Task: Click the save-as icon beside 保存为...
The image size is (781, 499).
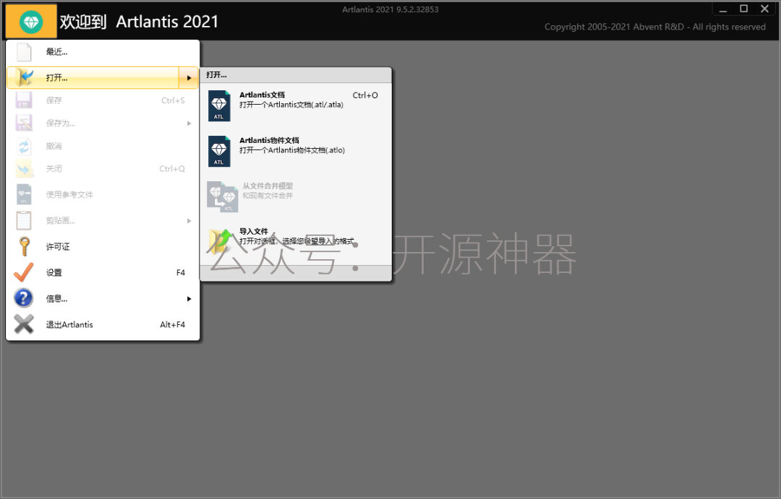Action: click(24, 123)
